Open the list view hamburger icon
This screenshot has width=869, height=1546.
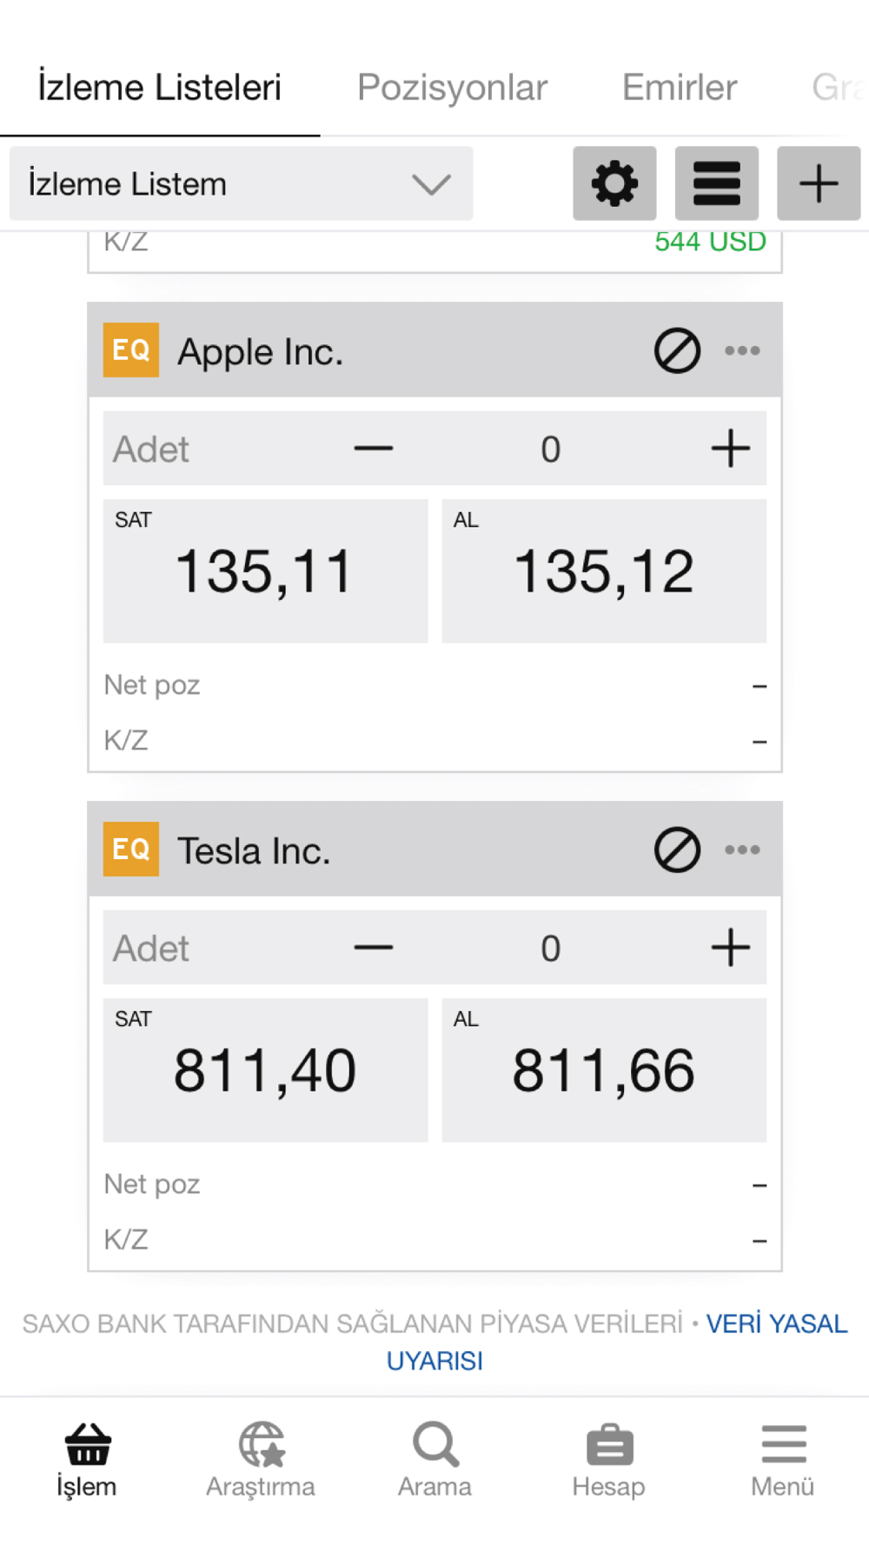point(717,183)
